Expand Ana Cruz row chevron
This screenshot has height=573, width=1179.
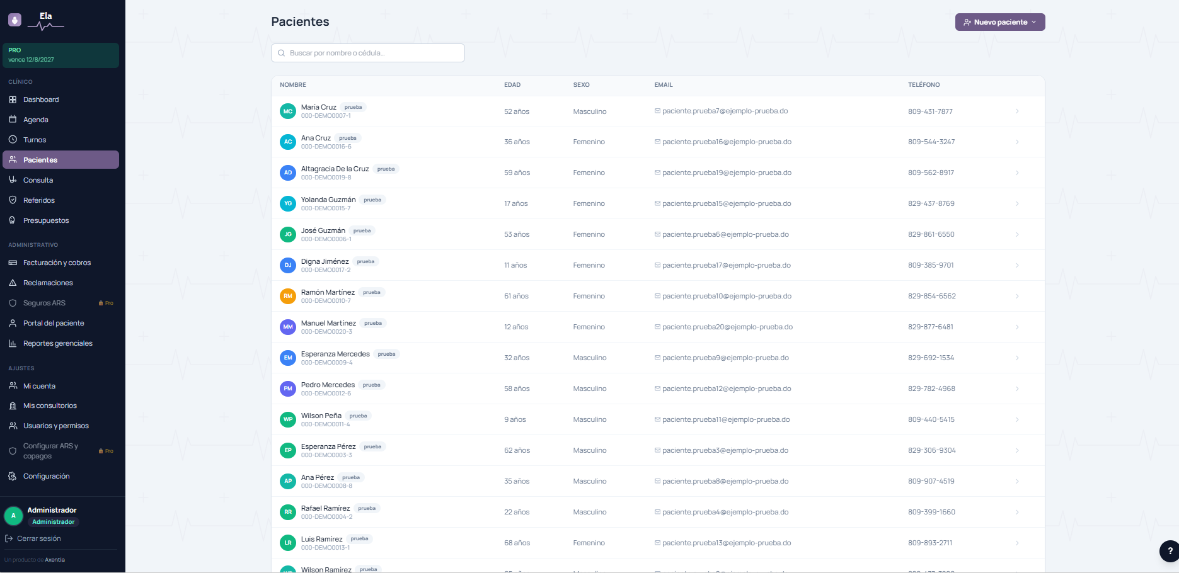tap(1017, 142)
